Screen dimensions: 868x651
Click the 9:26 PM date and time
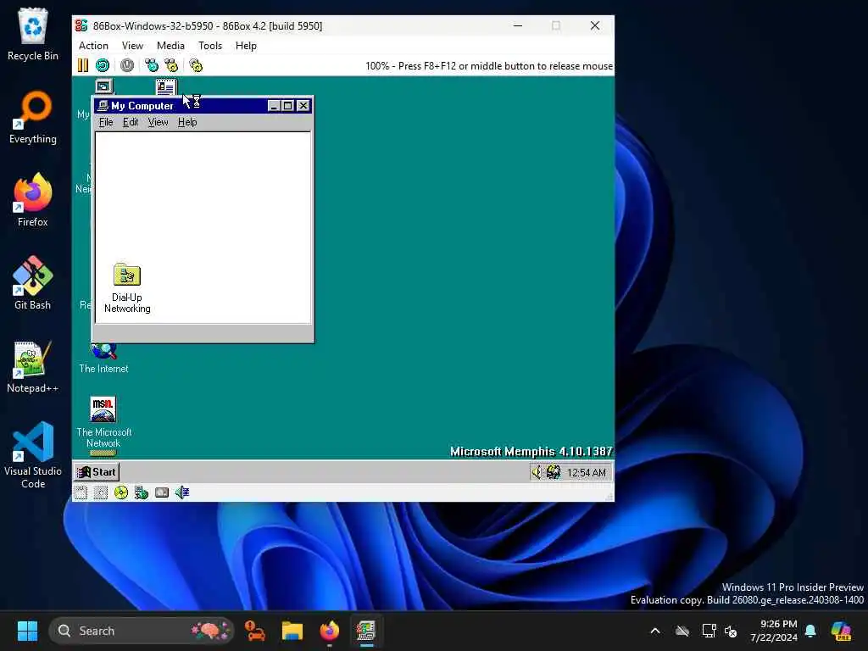tap(773, 631)
